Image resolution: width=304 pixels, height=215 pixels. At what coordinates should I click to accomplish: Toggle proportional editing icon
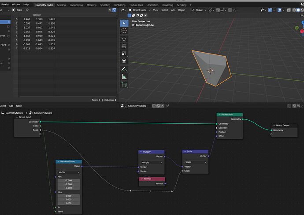(x=230, y=10)
